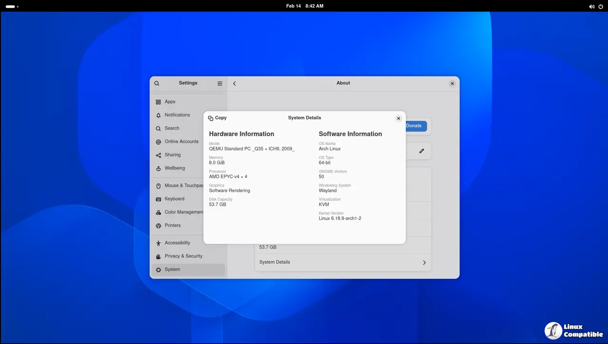Open the power menu icon
The image size is (608, 344).
point(600,7)
